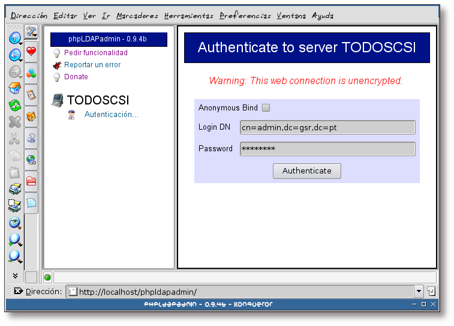This screenshot has height=326, width=454.
Task: Select Autenticación under TODOSCSI server
Action: click(x=111, y=114)
